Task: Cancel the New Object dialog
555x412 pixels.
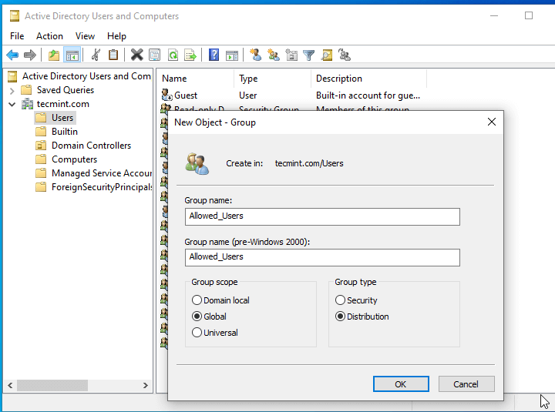Action: [466, 384]
